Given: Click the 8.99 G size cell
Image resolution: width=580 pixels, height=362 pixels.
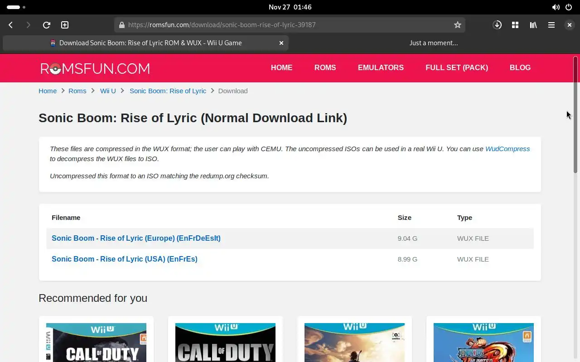Looking at the screenshot, I should 407,259.
